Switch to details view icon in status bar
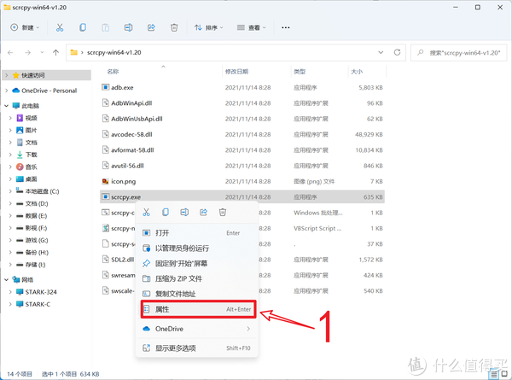 494,374
